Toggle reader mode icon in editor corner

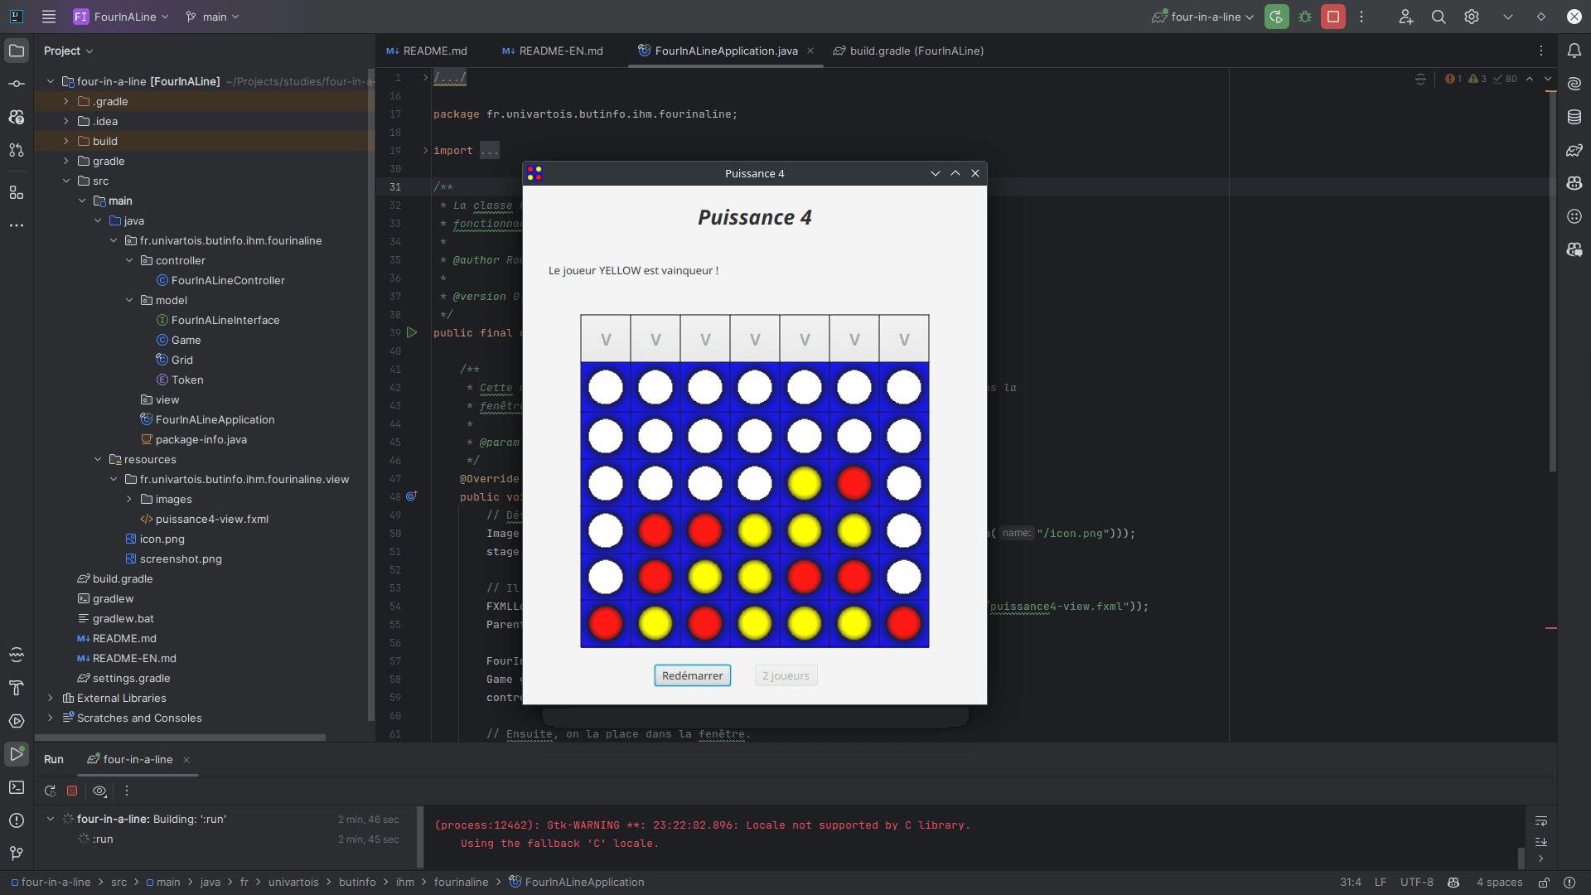click(1420, 79)
